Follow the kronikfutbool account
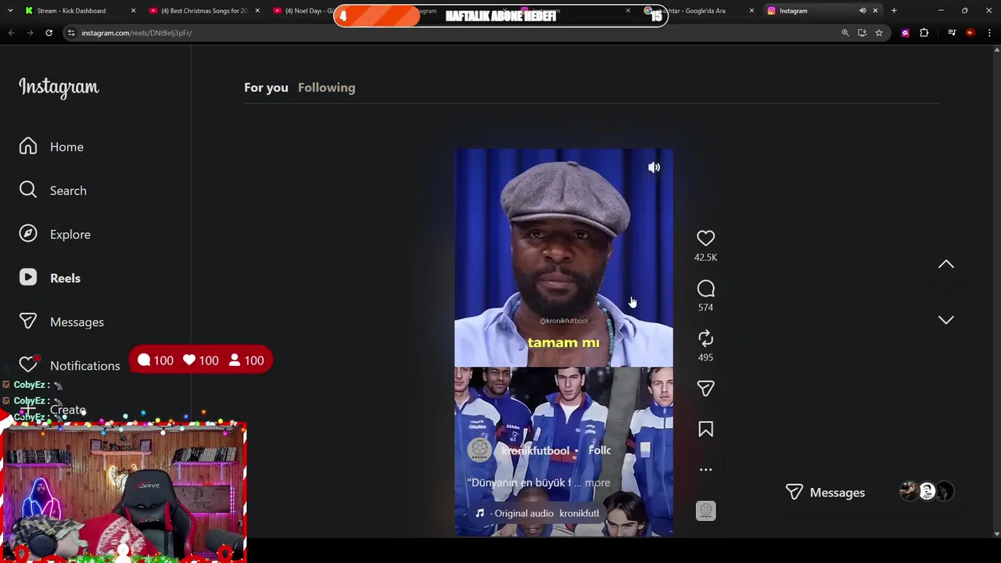Viewport: 1001px width, 563px height. (599, 450)
